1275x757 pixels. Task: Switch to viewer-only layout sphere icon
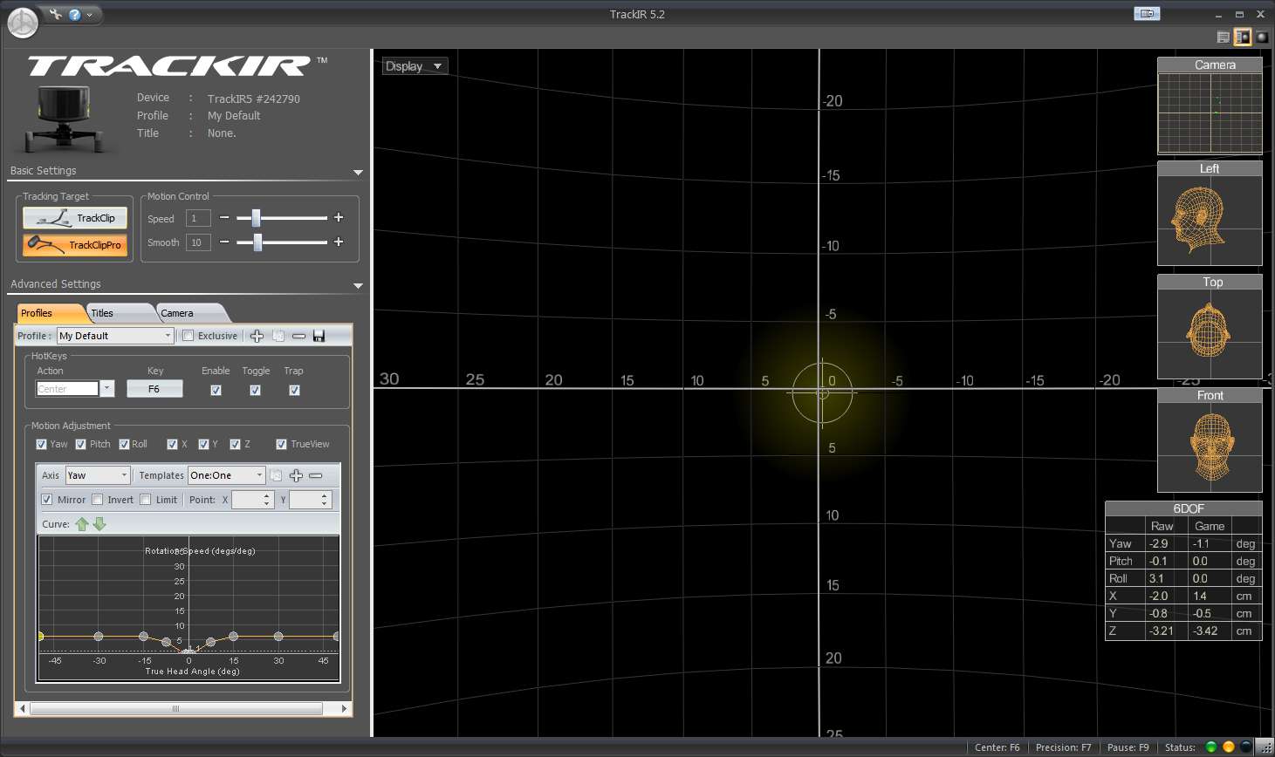(x=1262, y=37)
